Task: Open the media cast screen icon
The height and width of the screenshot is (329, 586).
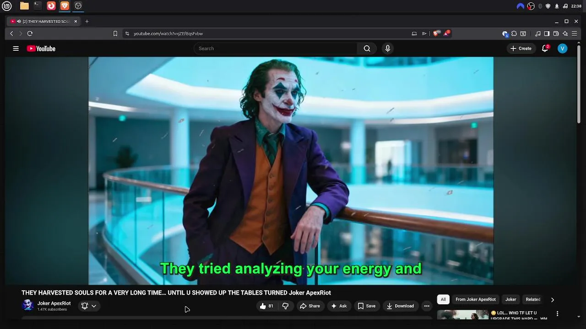Action: tap(414, 33)
